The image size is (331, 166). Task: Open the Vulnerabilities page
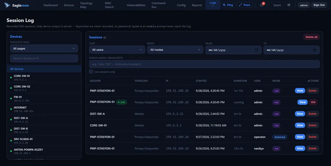coord(136,5)
